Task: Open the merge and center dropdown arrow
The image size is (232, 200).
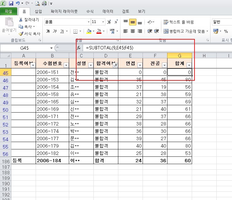Action: click(207, 31)
